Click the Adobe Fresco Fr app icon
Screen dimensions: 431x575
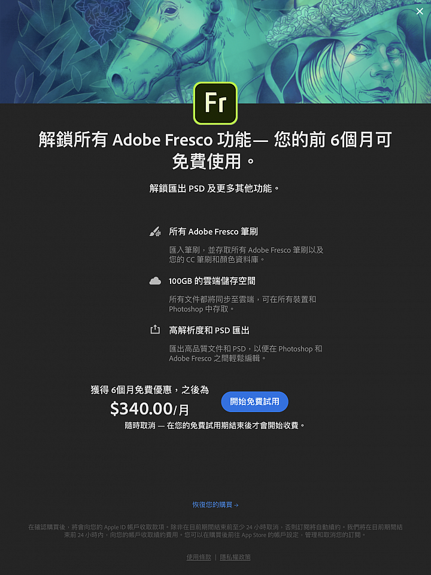pos(215,104)
